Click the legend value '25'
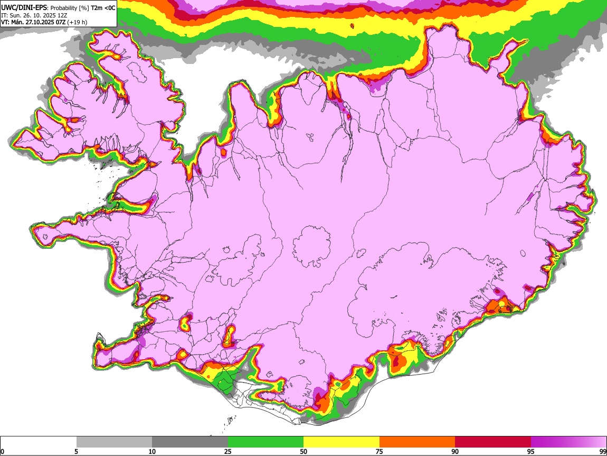607x456 pixels. click(228, 451)
